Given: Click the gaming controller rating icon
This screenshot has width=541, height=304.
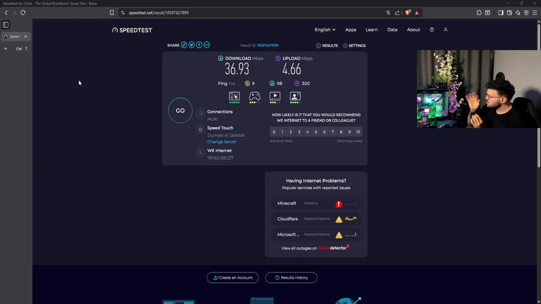Looking at the screenshot, I should tap(254, 97).
